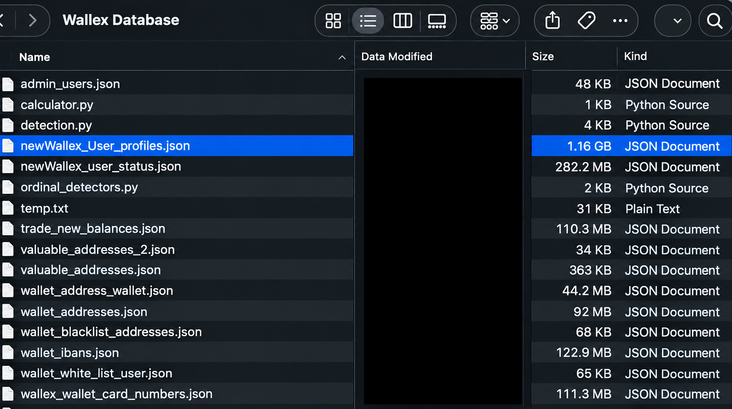732x409 pixels.
Task: Click the 282.2 MB size value
Action: [x=583, y=167]
